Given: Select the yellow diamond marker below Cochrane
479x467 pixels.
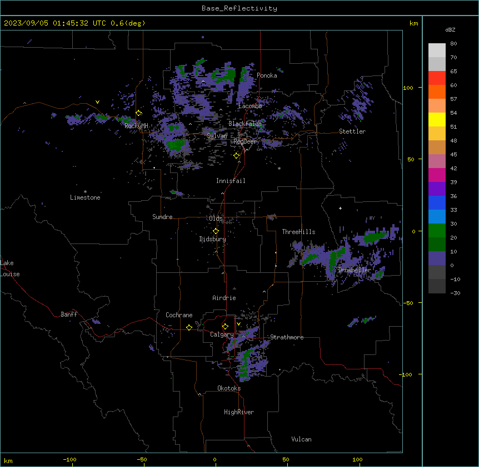Looking at the screenshot, I should pyautogui.click(x=189, y=327).
